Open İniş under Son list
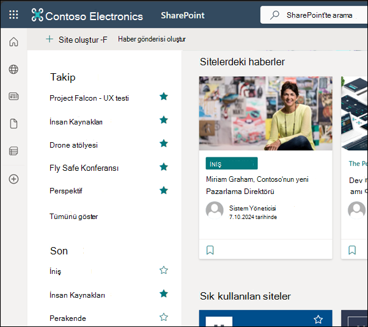This screenshot has height=327, width=368. [55, 271]
